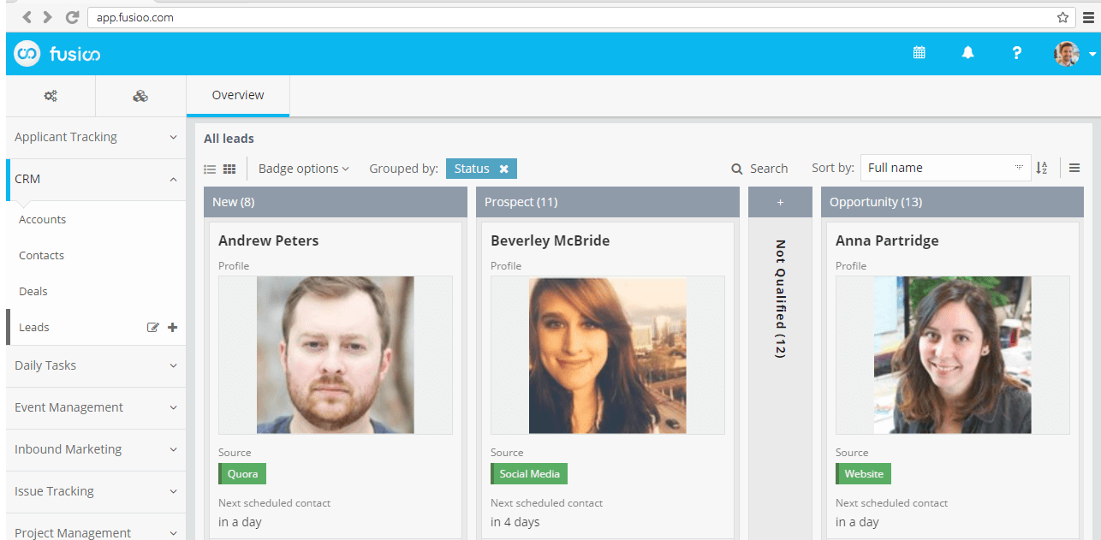
Task: Open the Sort by Full name dropdown
Action: 944,169
